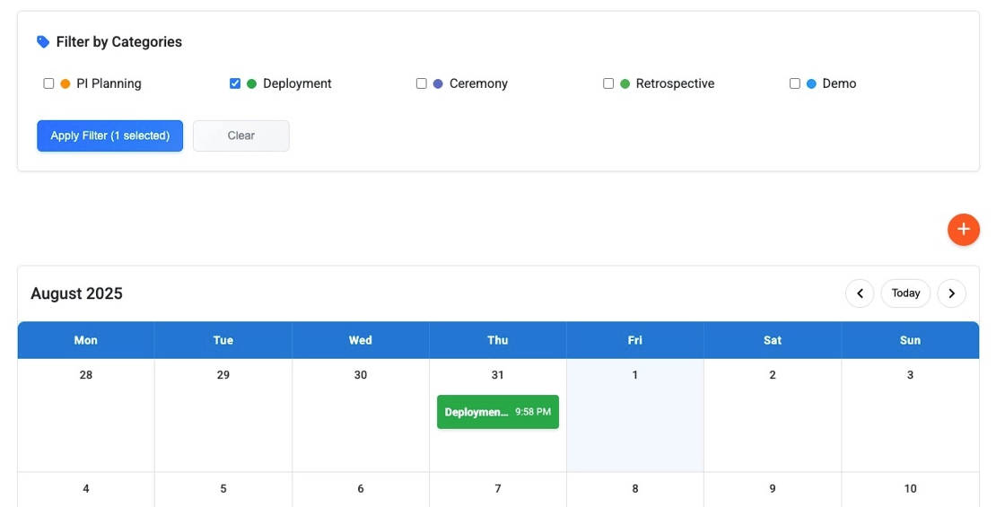This screenshot has height=507, width=1005.
Task: Jump to Today in calendar
Action: 905,293
